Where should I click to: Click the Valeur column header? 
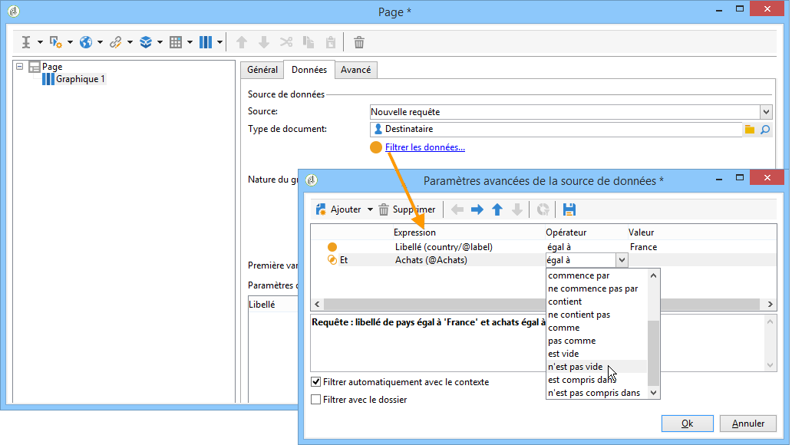pyautogui.click(x=642, y=232)
